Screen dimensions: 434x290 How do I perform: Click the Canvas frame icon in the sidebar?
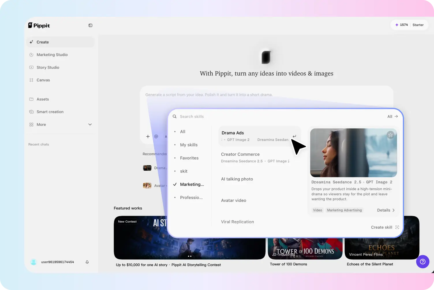[31, 80]
